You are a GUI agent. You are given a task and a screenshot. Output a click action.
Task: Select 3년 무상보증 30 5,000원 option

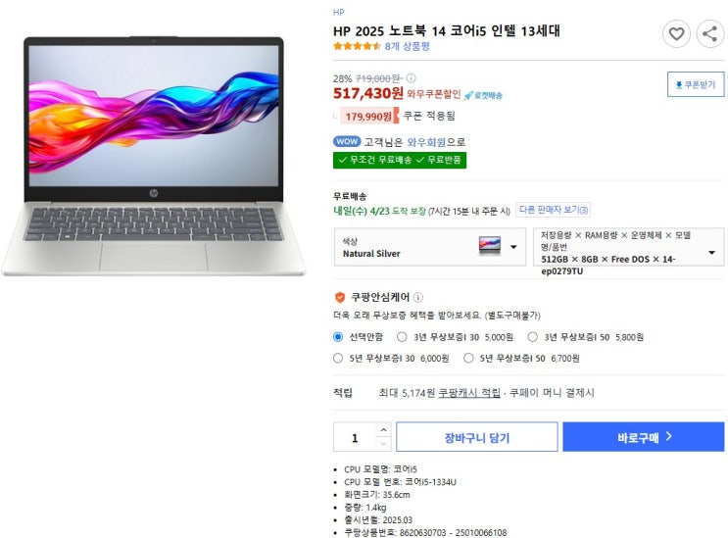[x=402, y=337]
